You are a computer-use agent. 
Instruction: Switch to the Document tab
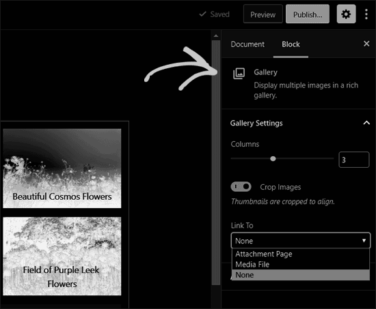[x=247, y=44]
